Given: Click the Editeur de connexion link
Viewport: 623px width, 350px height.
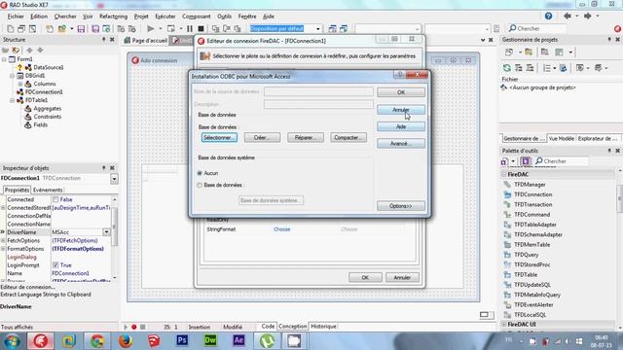Looking at the screenshot, I should coord(28,287).
